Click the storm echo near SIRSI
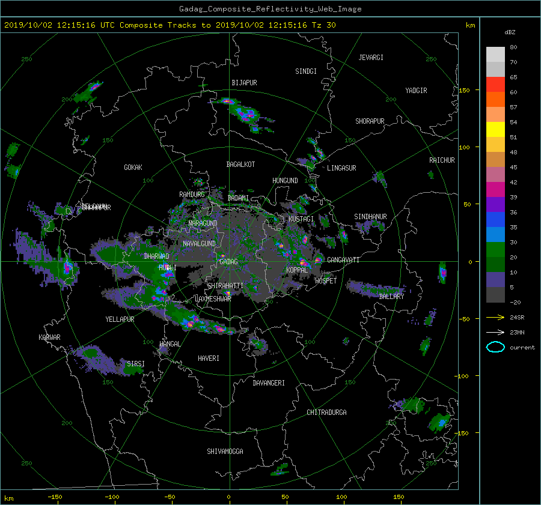 [x=133, y=369]
